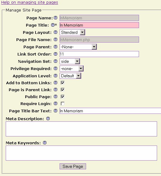
Task: Enable the Require Login checkbox
Action: 63,104
